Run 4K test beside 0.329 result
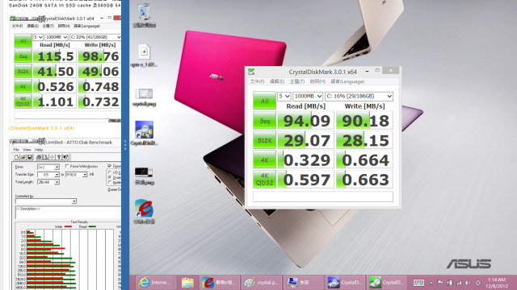Image resolution: width=517 pixels, height=290 pixels. pyautogui.click(x=264, y=159)
